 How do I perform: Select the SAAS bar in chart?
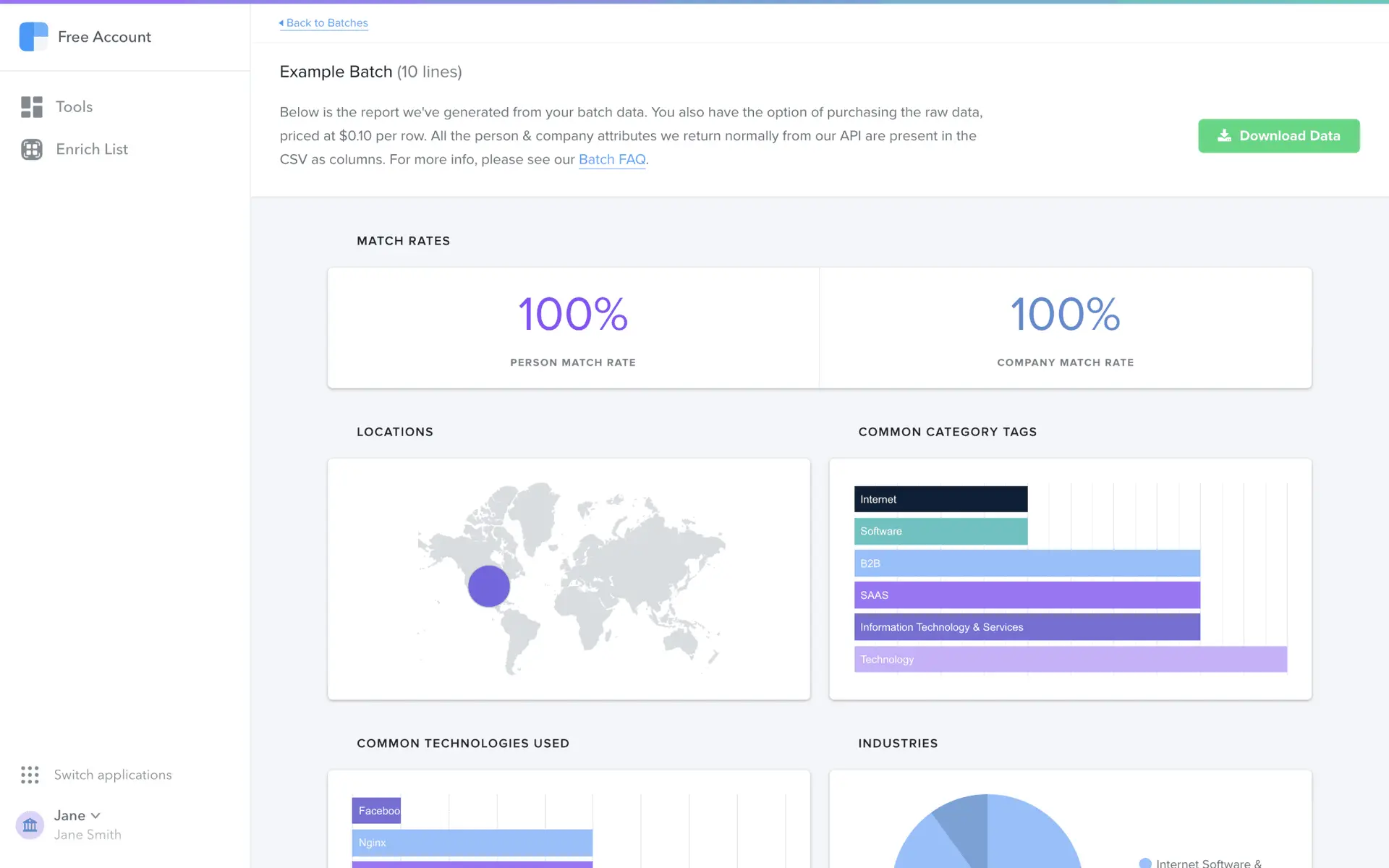pyautogui.click(x=1027, y=595)
